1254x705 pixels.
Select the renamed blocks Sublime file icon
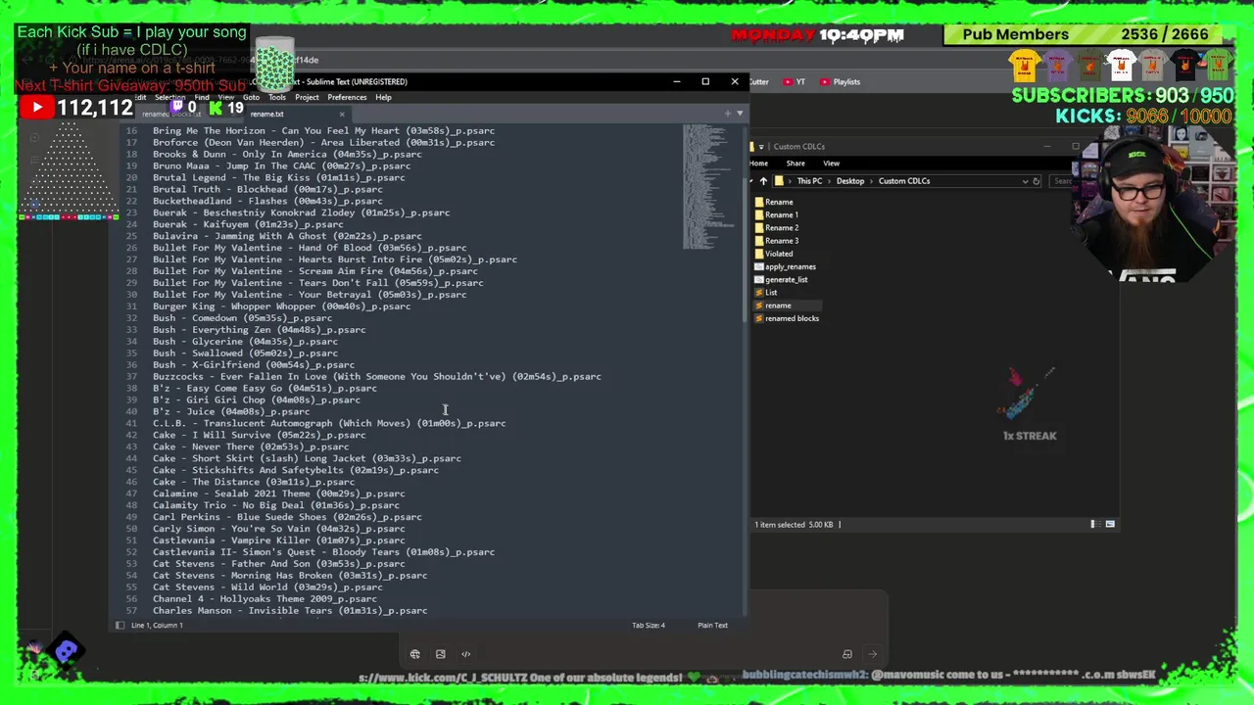tap(759, 318)
